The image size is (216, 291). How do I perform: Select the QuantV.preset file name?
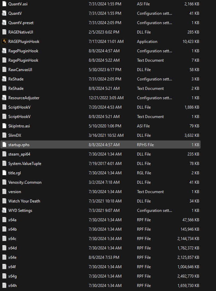[21, 23]
